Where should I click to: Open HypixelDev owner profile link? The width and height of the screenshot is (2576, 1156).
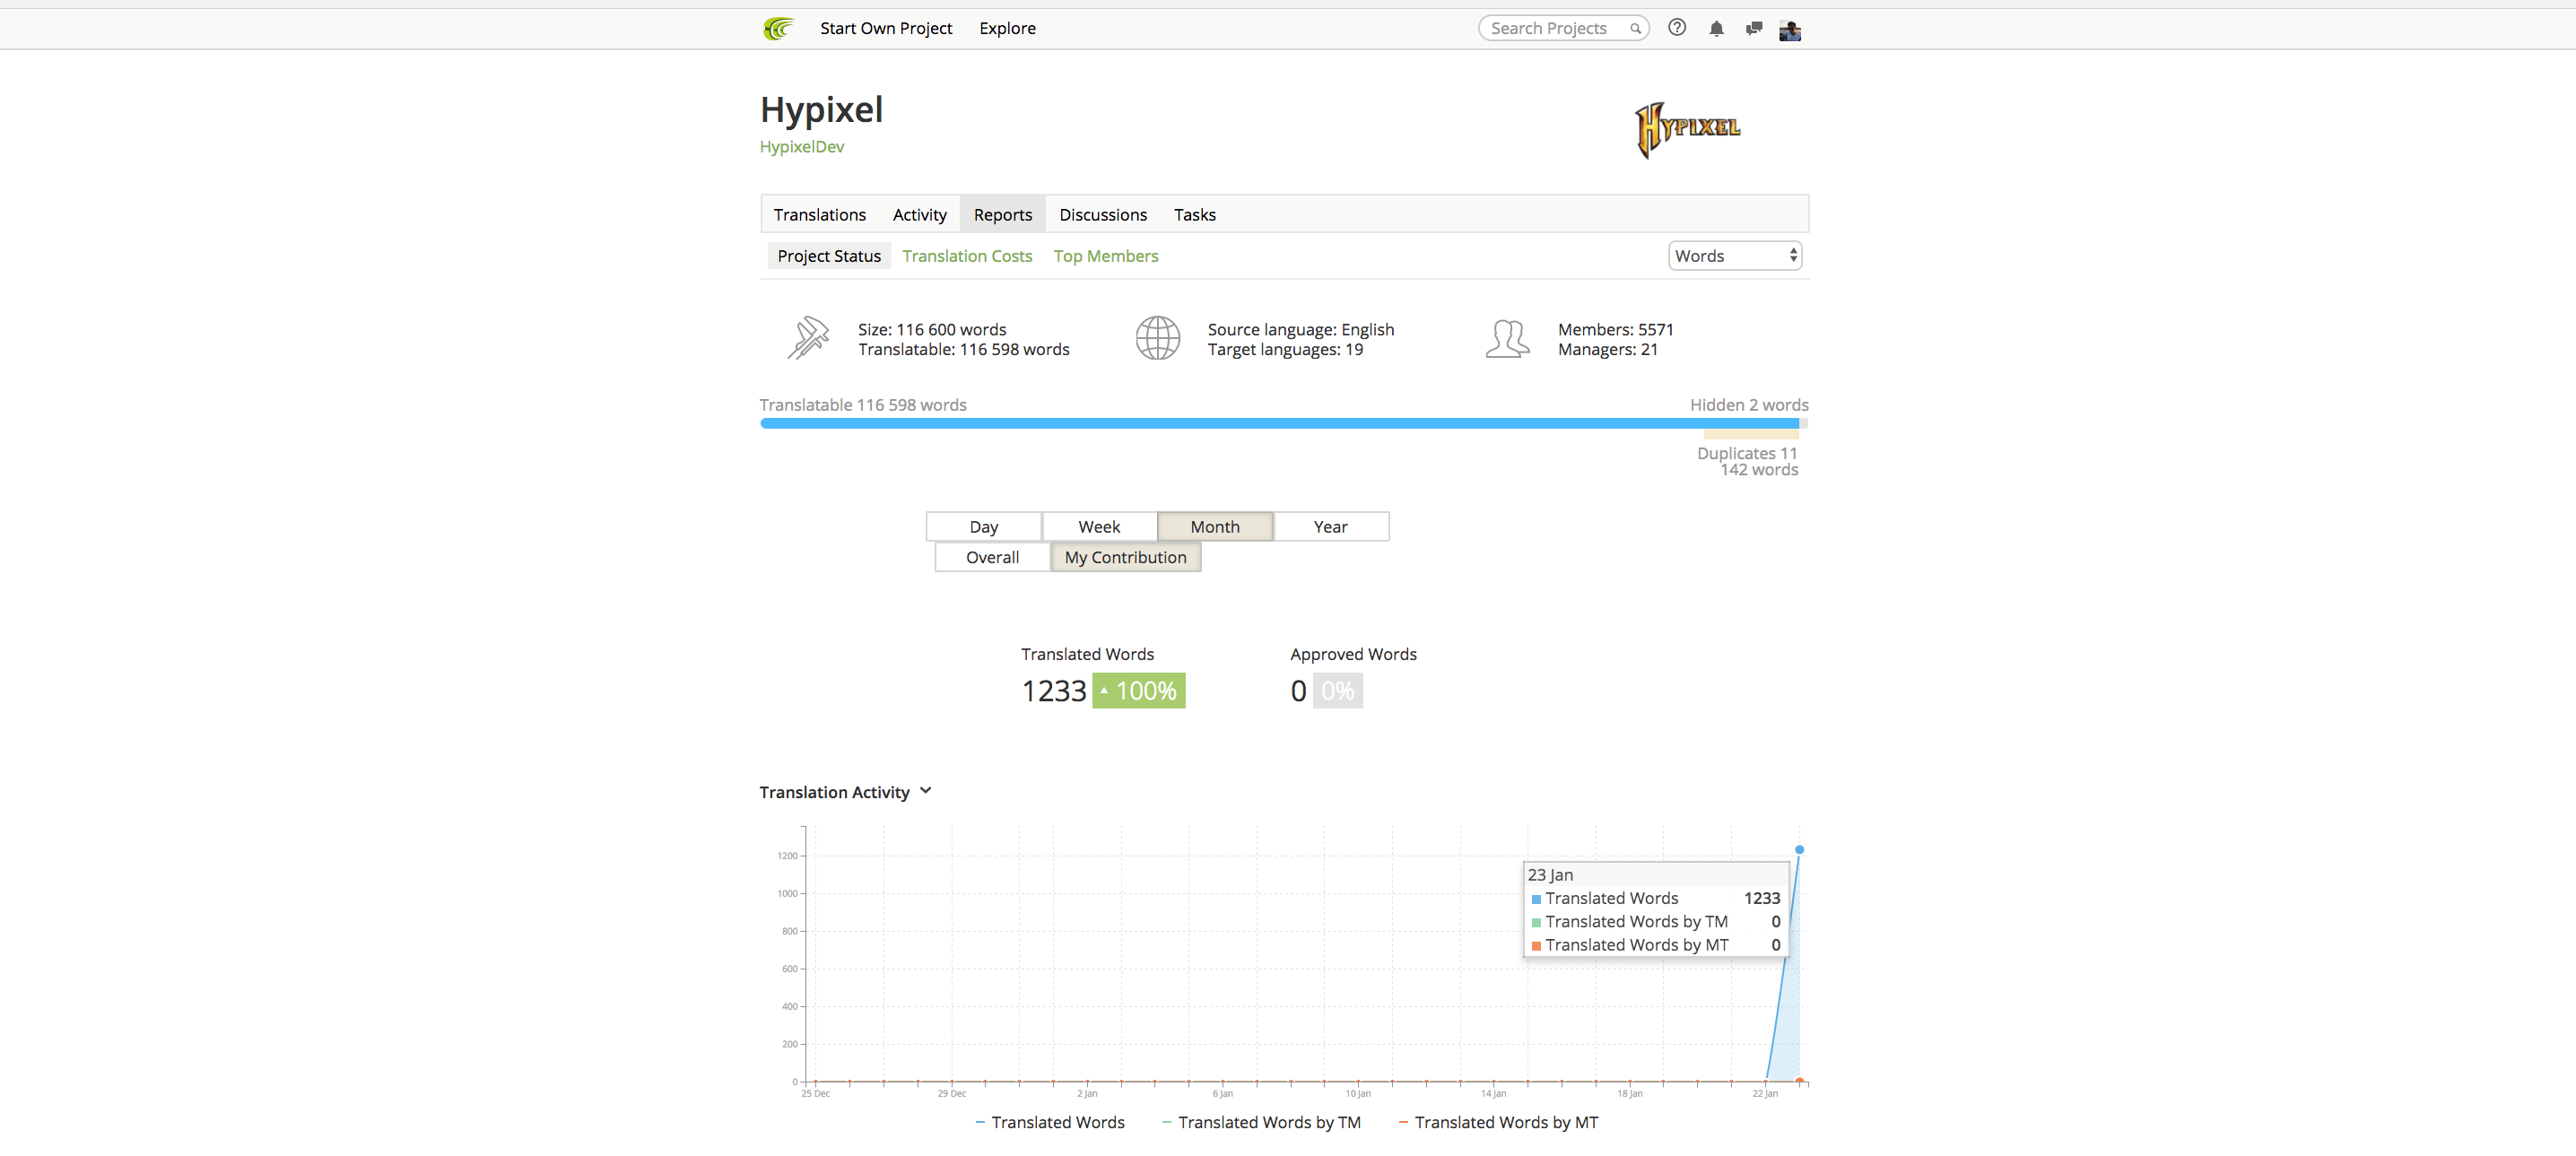tap(801, 147)
